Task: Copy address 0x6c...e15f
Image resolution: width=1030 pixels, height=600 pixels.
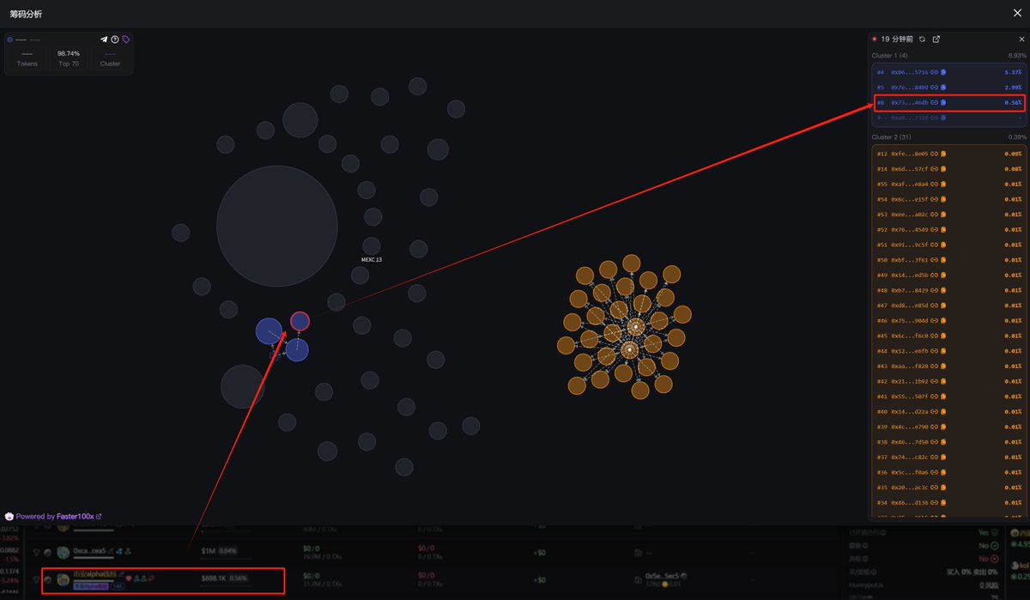Action: pos(942,199)
